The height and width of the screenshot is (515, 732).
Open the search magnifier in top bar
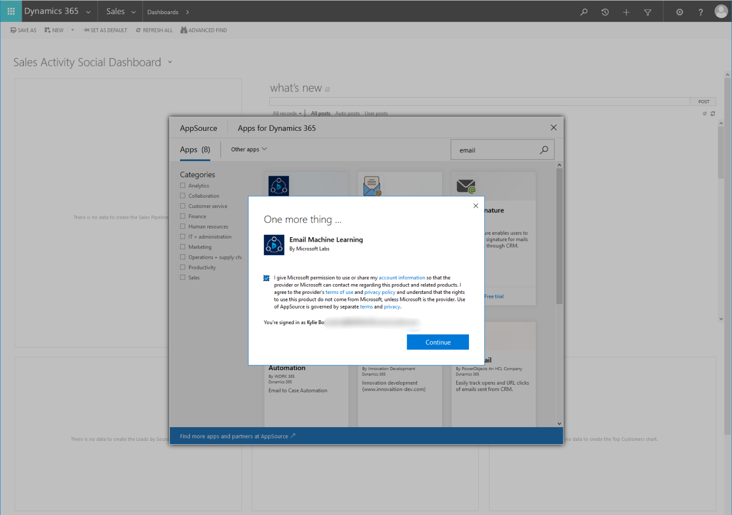click(x=584, y=12)
